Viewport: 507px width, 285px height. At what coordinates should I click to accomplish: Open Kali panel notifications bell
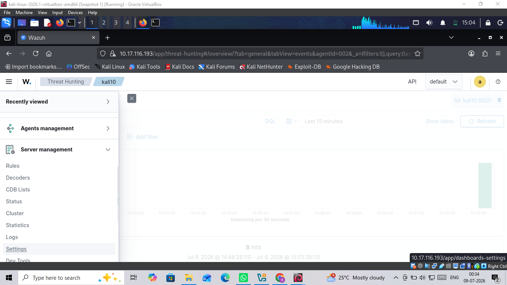[443, 23]
